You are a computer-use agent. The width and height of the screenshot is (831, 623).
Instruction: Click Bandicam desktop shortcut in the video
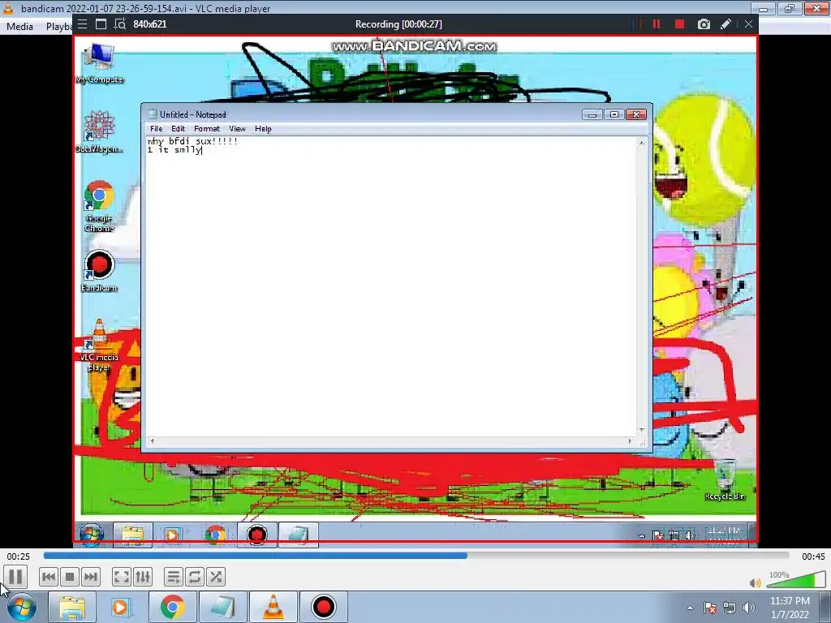coord(99,271)
